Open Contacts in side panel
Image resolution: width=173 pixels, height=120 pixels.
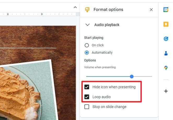coord(166,53)
